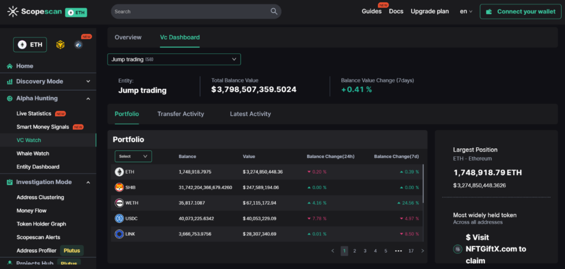Screen dimensions: 565x269
Task: Switch to the Transfer Activity tab
Action: pos(180,114)
